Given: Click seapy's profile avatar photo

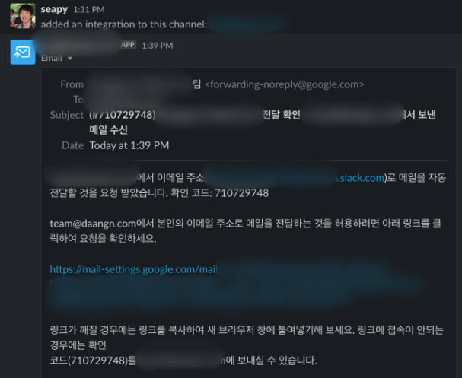Looking at the screenshot, I should (x=23, y=16).
